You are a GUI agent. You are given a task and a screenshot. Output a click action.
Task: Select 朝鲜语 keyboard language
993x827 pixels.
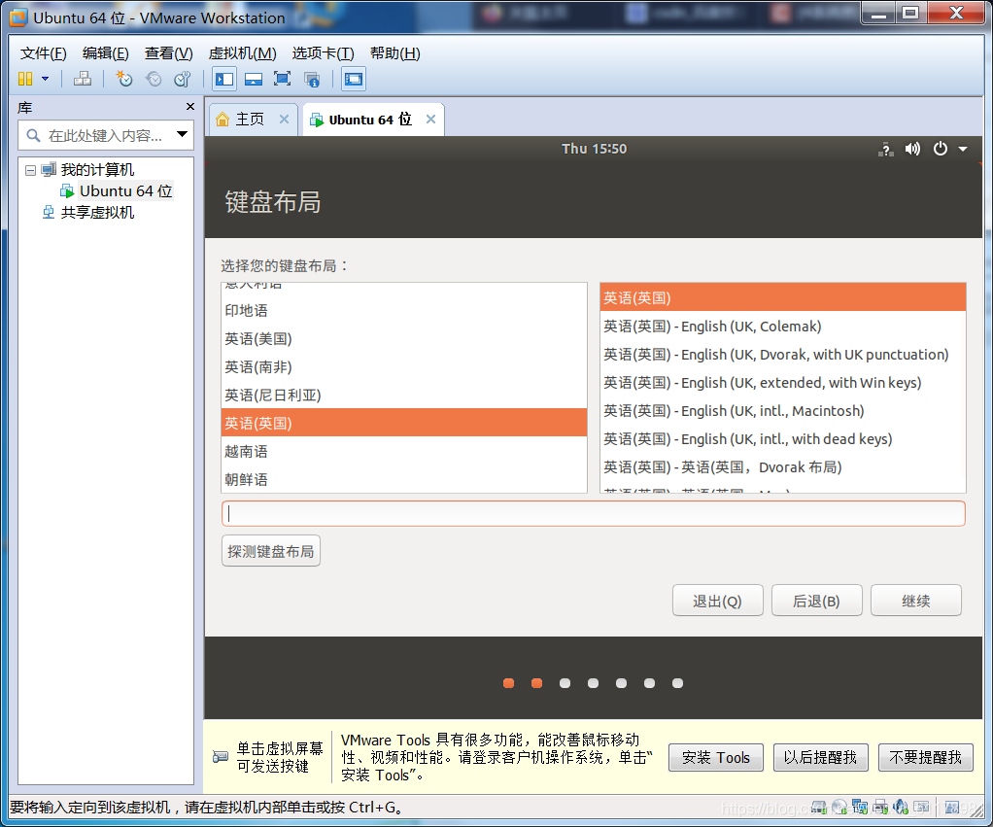pyautogui.click(x=404, y=479)
